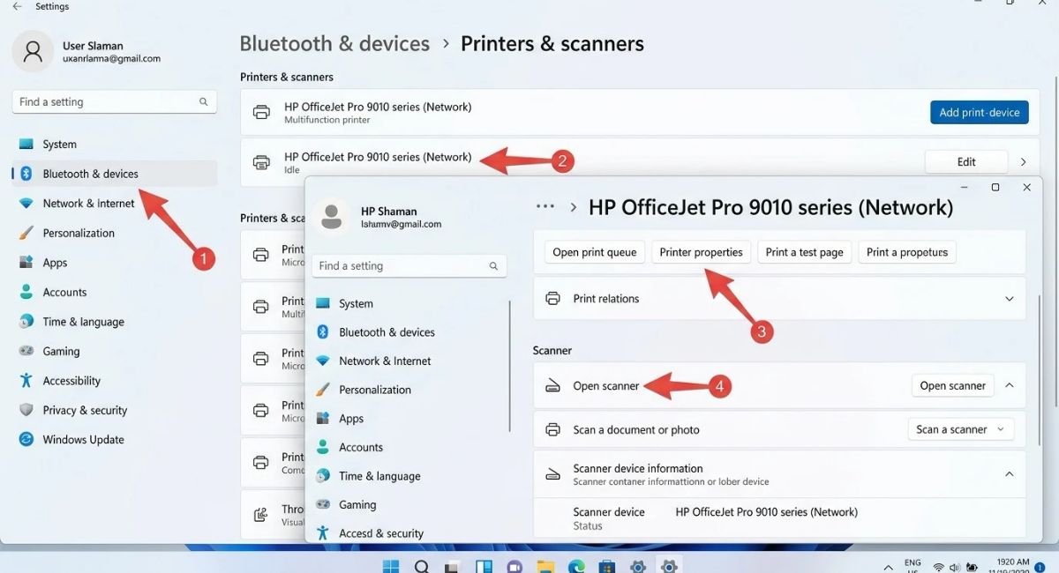Screen dimensions: 1059x573
Task: Open Apps in the front window sidebar
Action: (x=351, y=419)
